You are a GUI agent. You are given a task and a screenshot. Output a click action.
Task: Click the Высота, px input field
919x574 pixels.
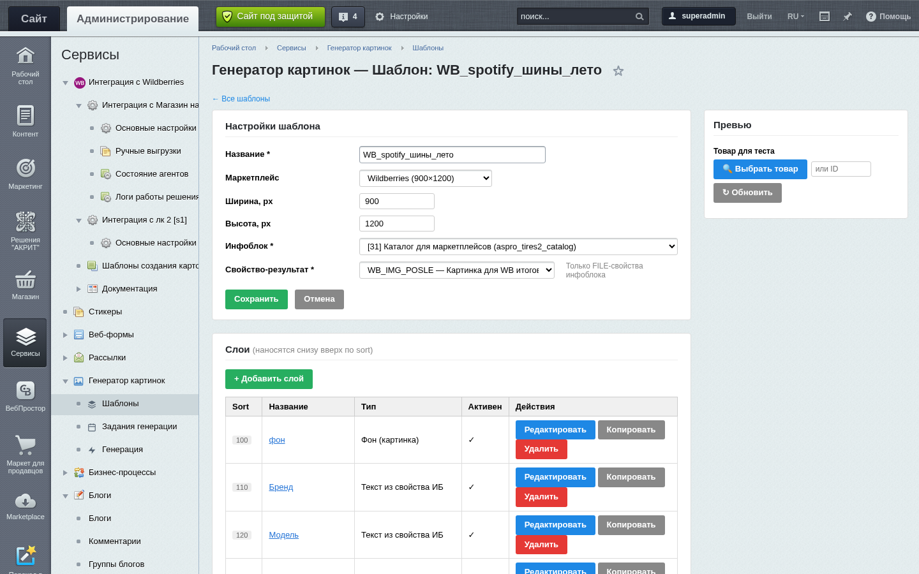[x=397, y=224]
